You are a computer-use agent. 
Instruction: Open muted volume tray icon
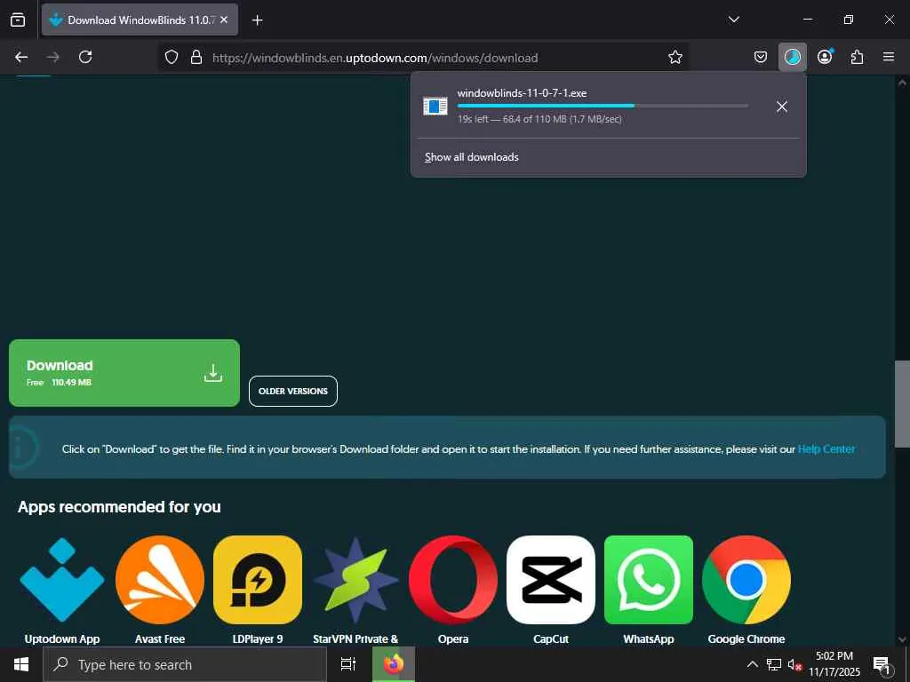794,664
